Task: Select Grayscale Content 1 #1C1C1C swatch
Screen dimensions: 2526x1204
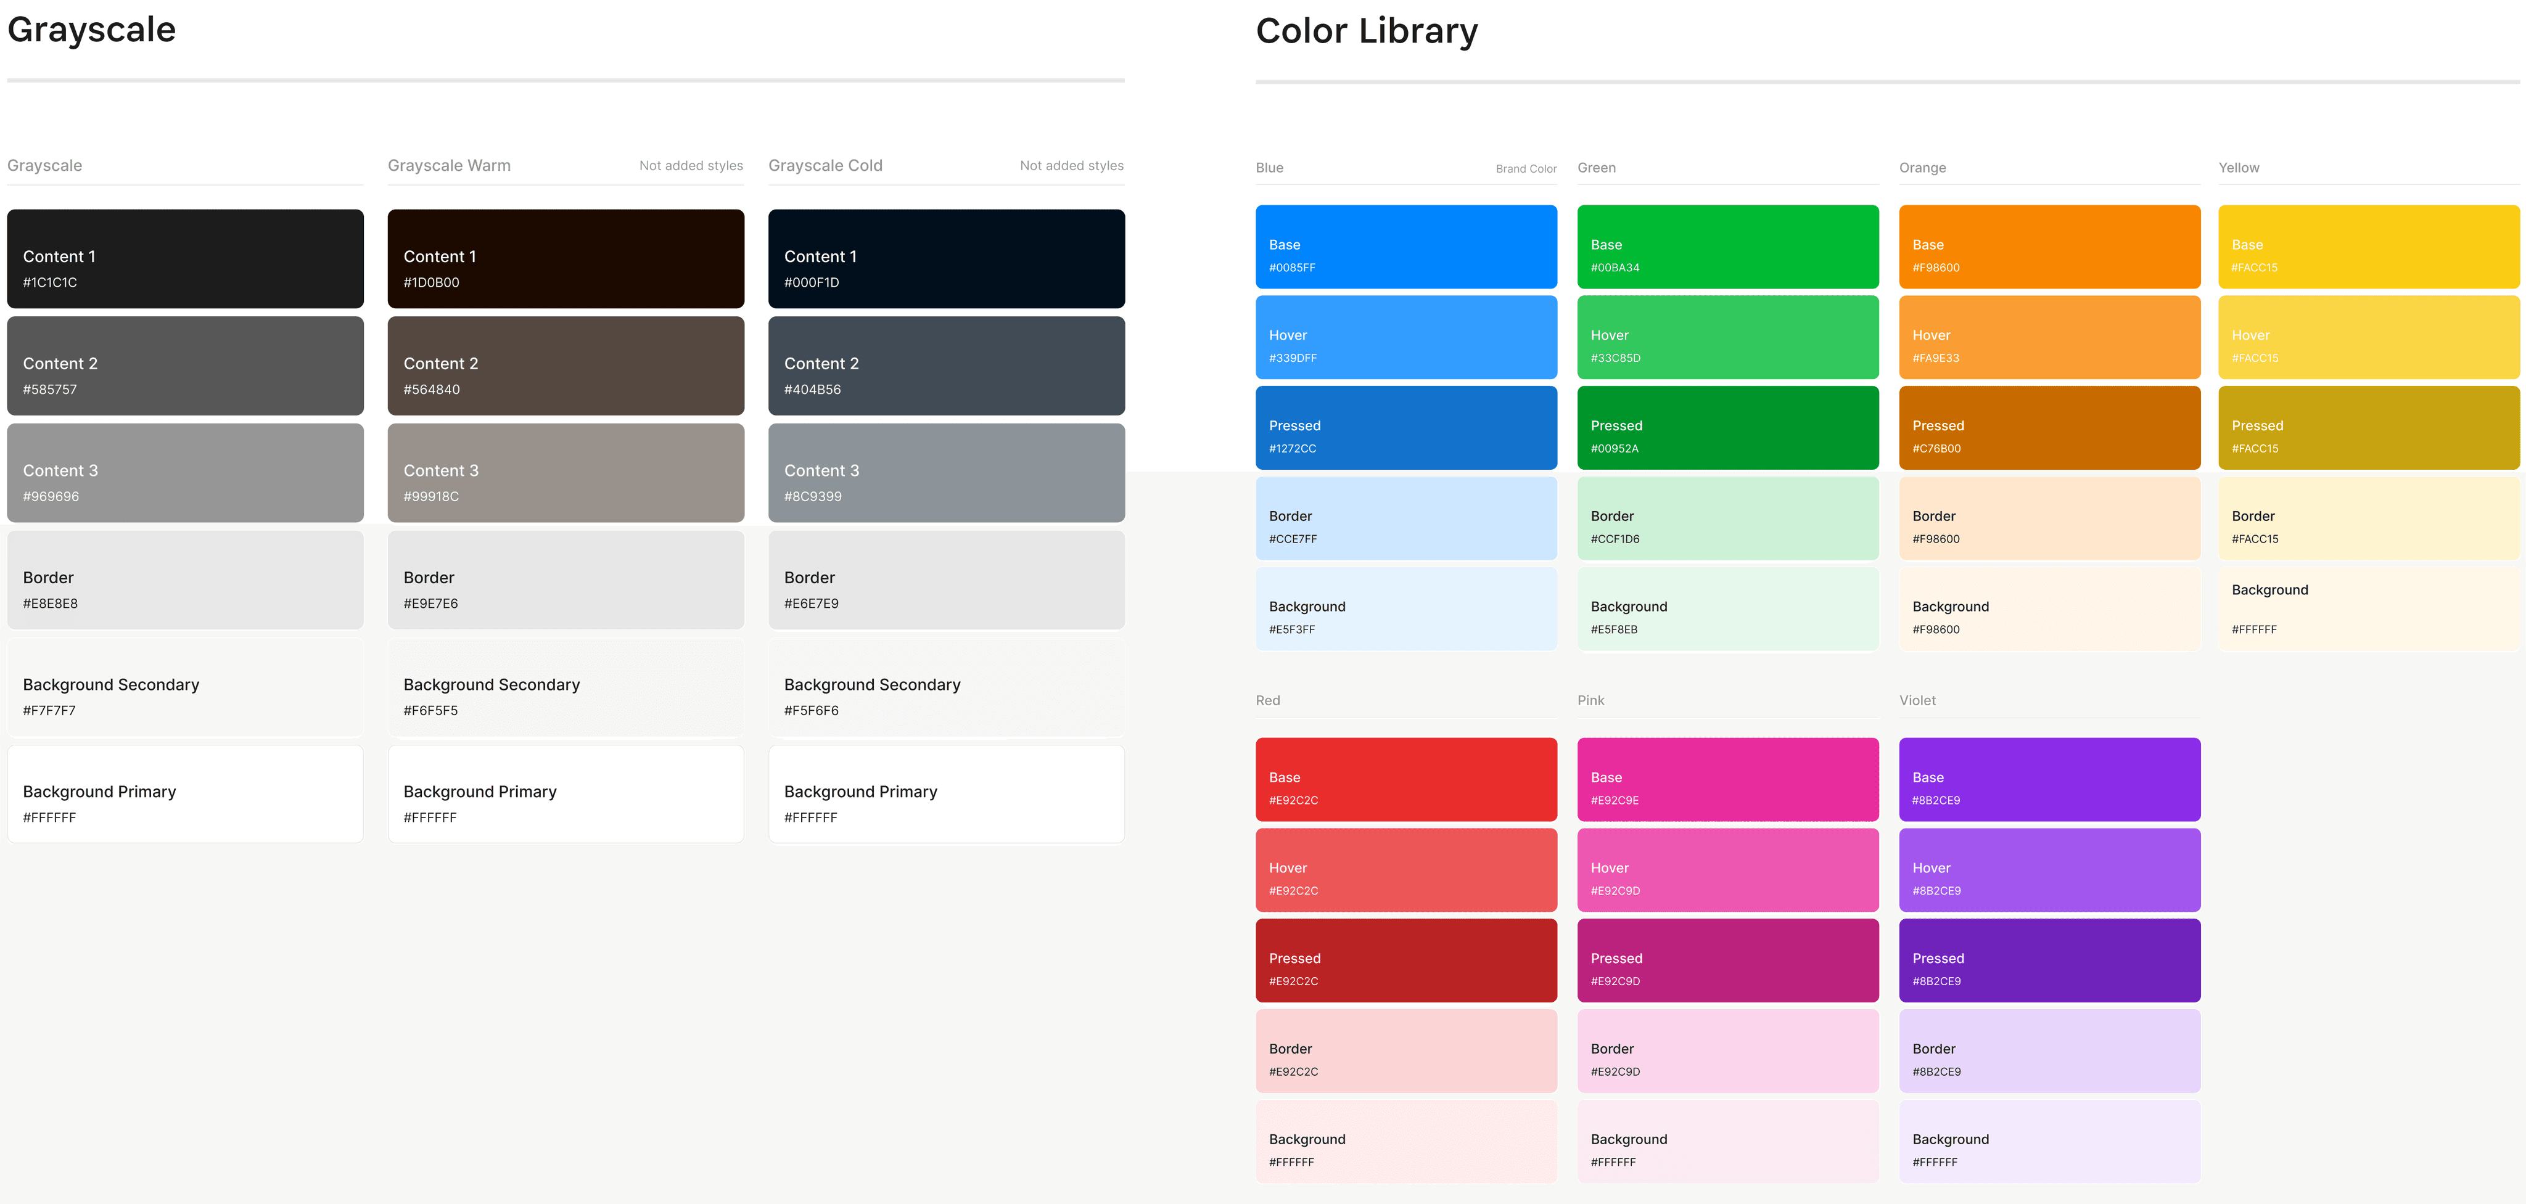Action: pyautogui.click(x=186, y=259)
